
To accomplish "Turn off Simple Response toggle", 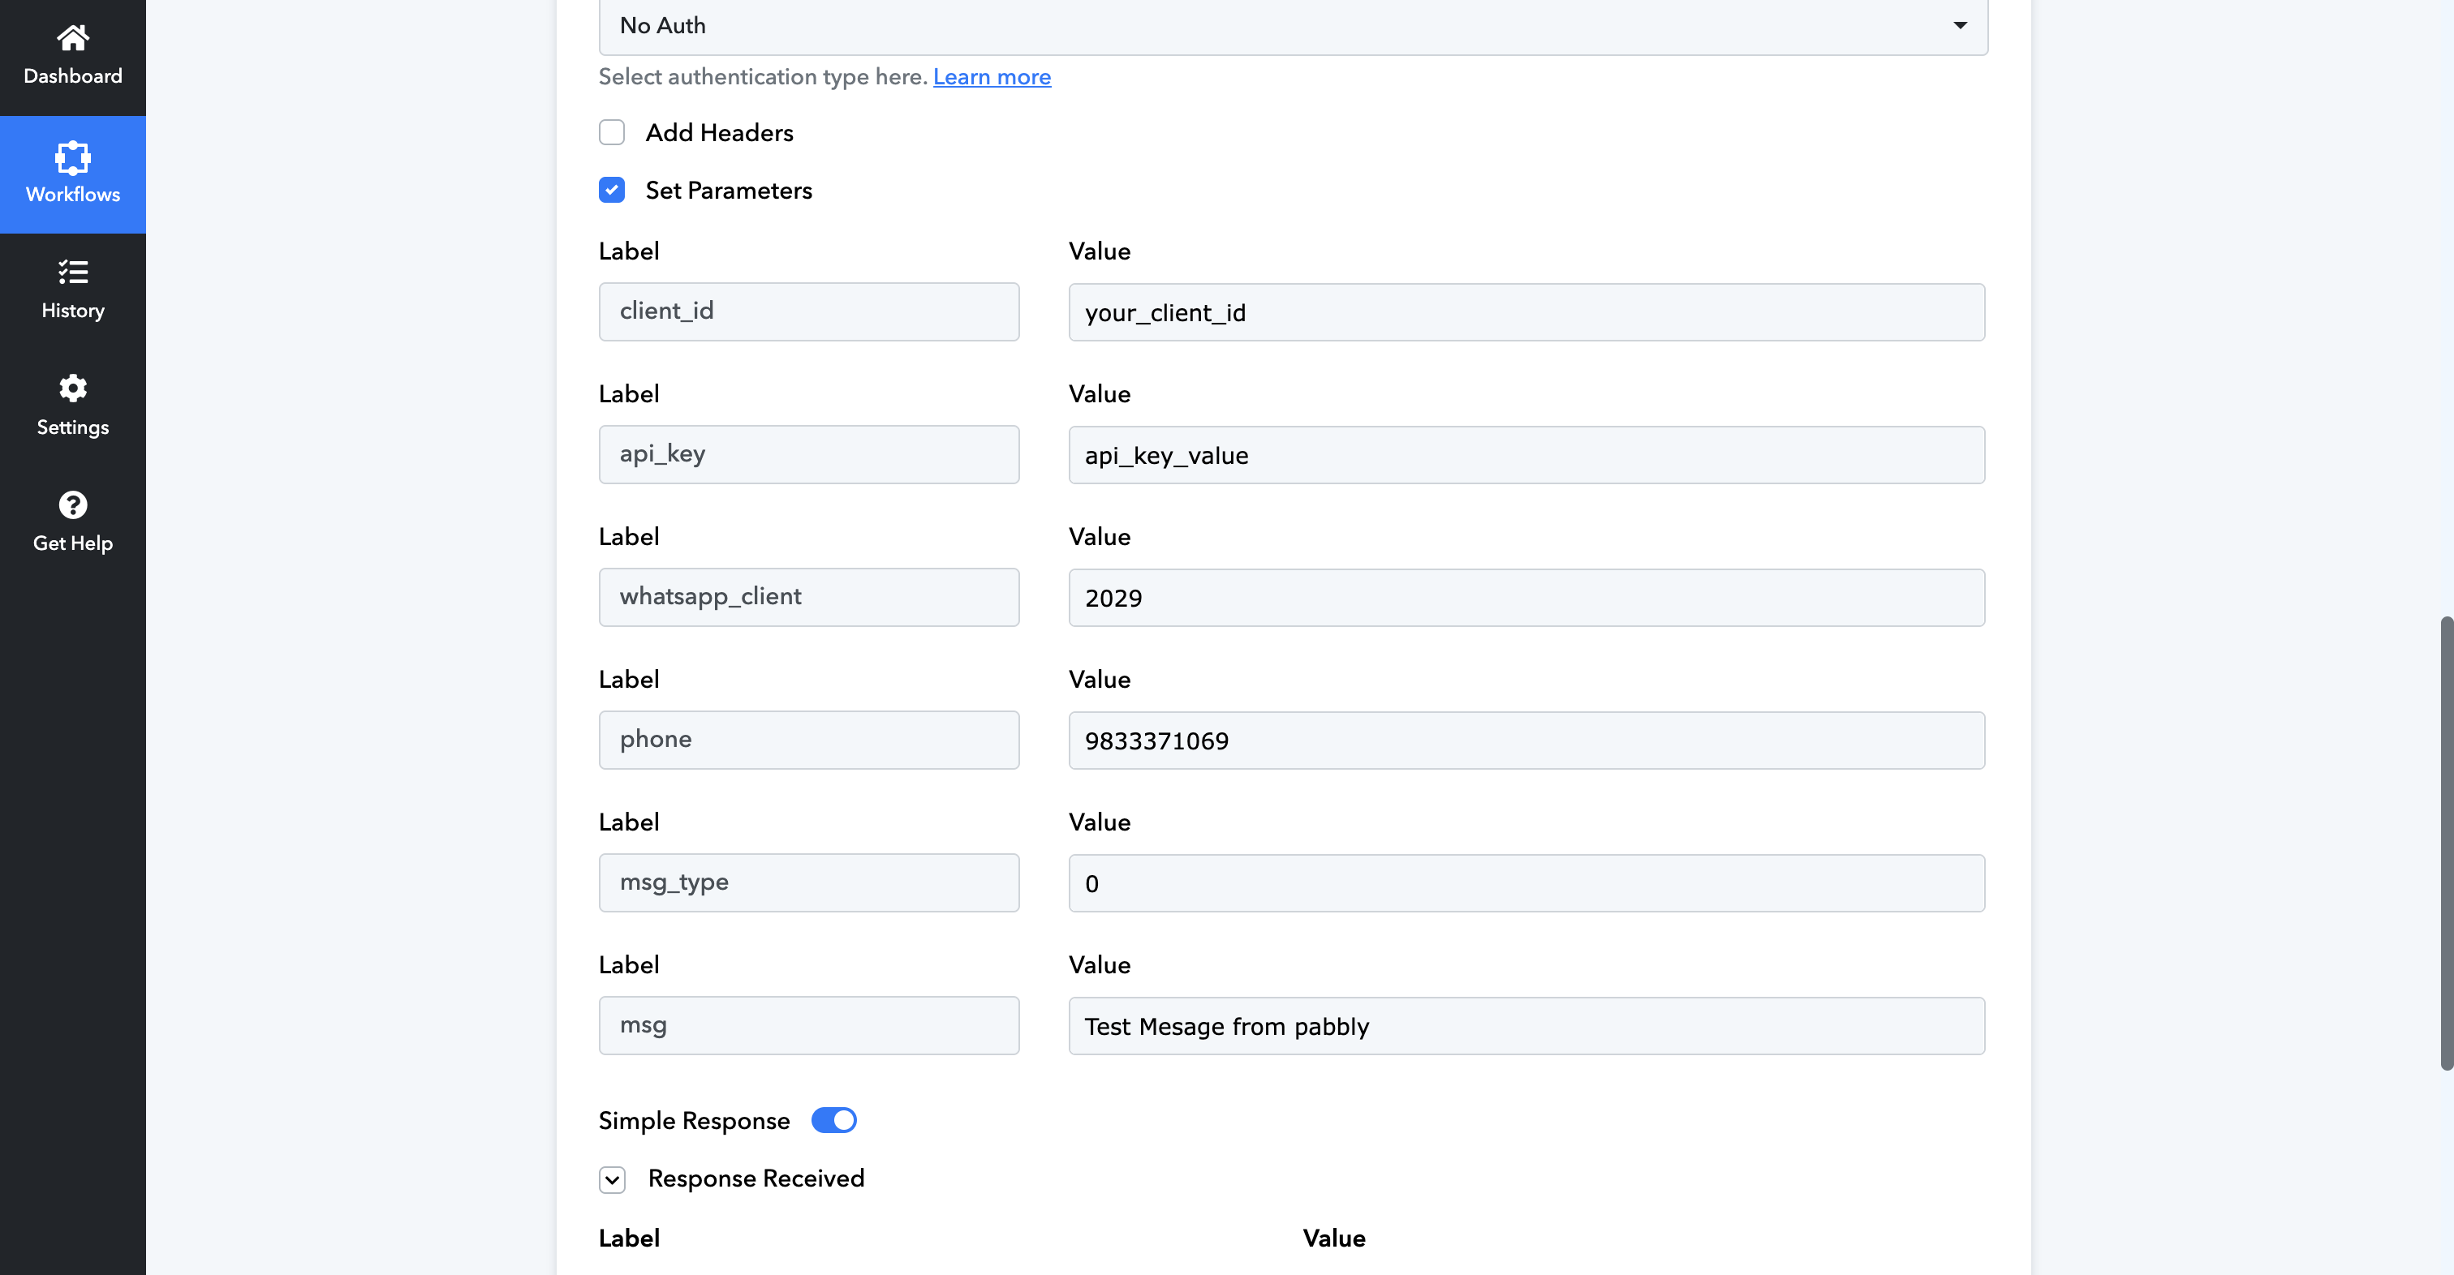I will pos(833,1120).
